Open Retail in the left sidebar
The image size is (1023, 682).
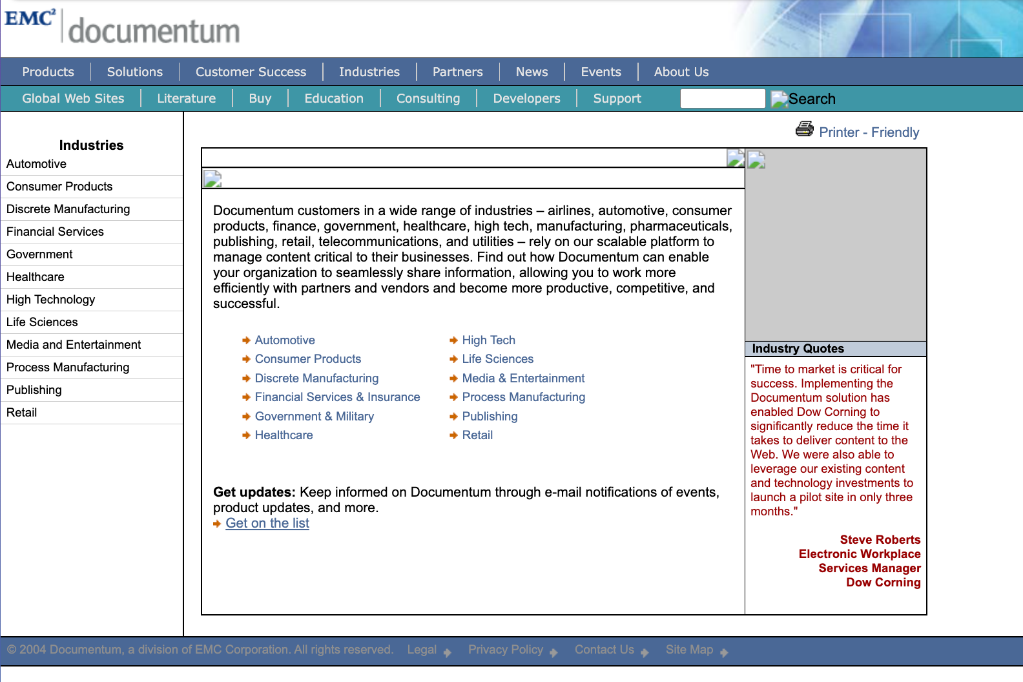click(x=21, y=413)
